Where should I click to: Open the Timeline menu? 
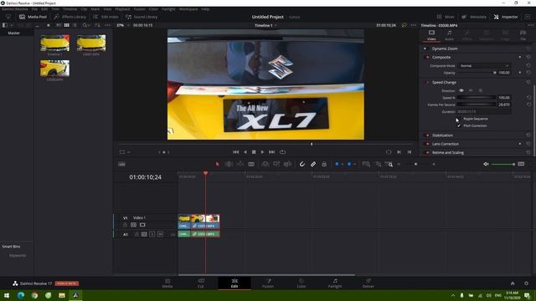(70, 9)
